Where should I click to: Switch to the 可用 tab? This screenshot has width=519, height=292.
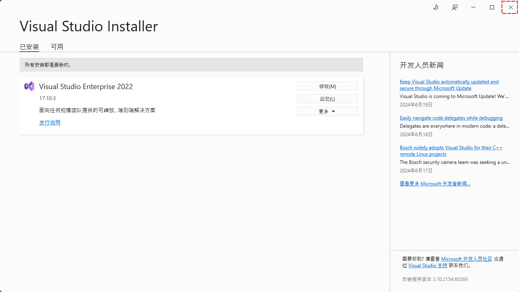click(57, 47)
